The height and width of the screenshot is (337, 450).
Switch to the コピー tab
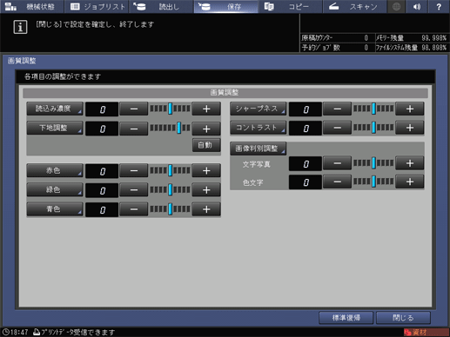290,6
